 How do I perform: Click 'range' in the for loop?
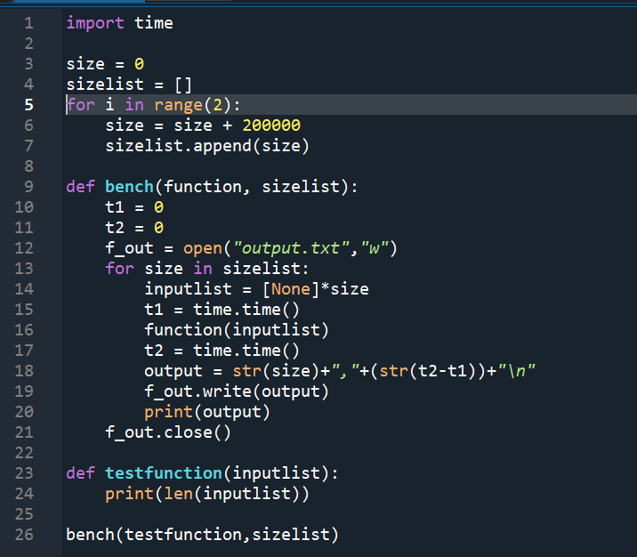pos(178,105)
